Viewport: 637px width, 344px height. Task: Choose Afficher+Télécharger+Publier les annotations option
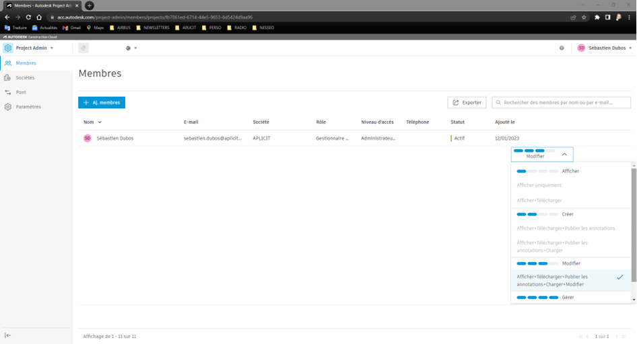tap(570, 228)
